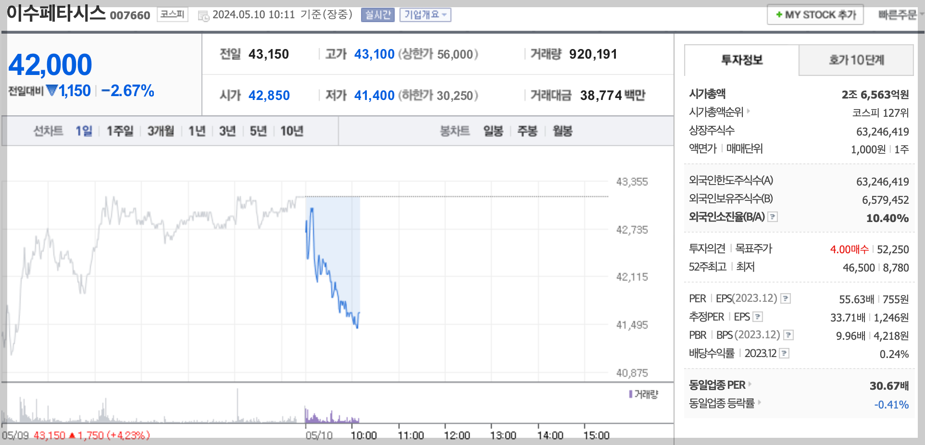
Task: Click the -0.41% sector change value
Action: coord(891,405)
